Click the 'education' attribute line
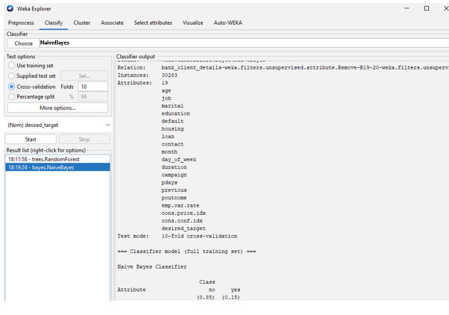 pos(175,113)
